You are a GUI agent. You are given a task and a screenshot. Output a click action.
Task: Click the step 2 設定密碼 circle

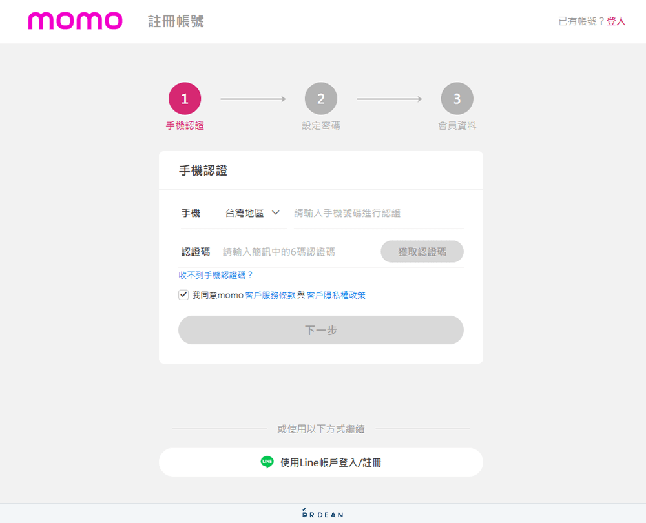(x=321, y=98)
